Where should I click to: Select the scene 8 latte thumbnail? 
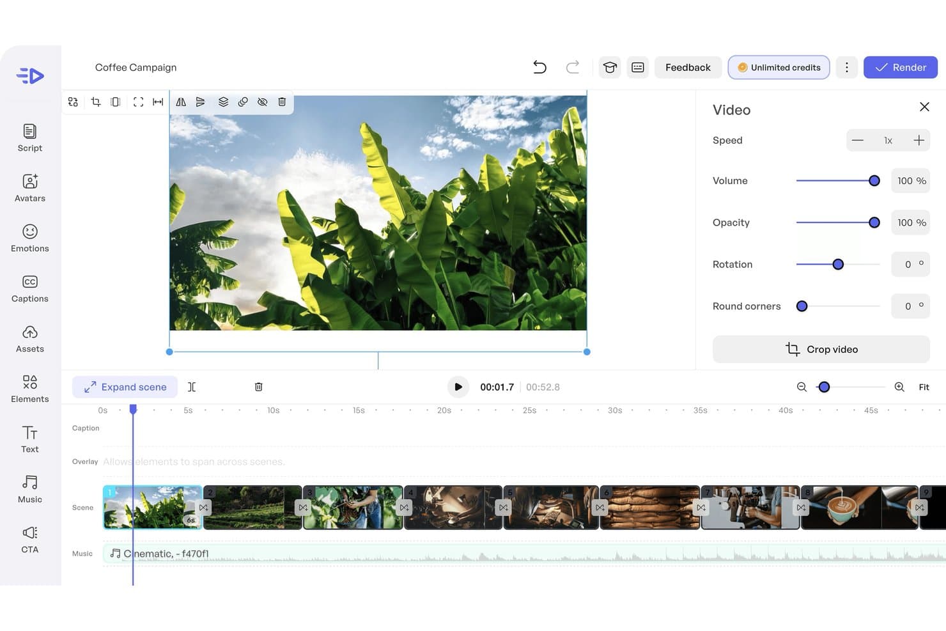tap(860, 508)
